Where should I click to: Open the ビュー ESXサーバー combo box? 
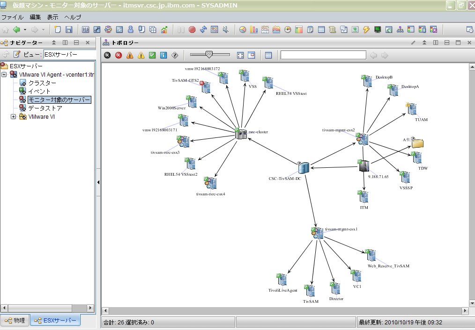click(x=69, y=54)
